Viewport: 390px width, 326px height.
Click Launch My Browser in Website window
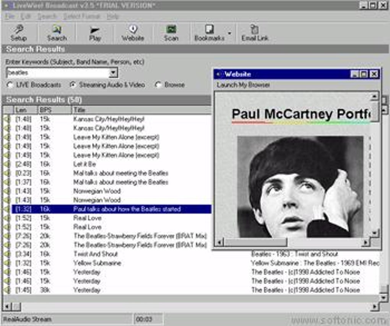click(243, 85)
